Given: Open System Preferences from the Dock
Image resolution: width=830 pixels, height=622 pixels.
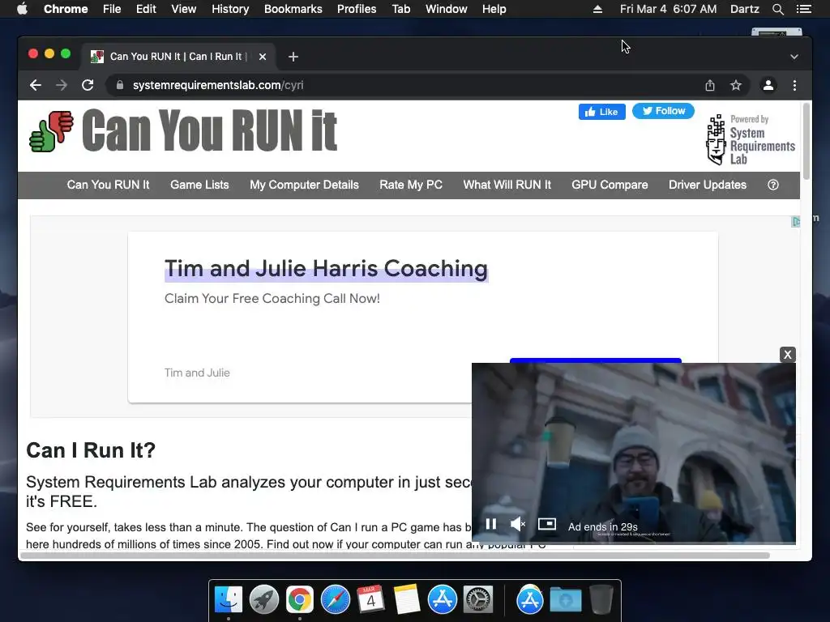Looking at the screenshot, I should (478, 600).
